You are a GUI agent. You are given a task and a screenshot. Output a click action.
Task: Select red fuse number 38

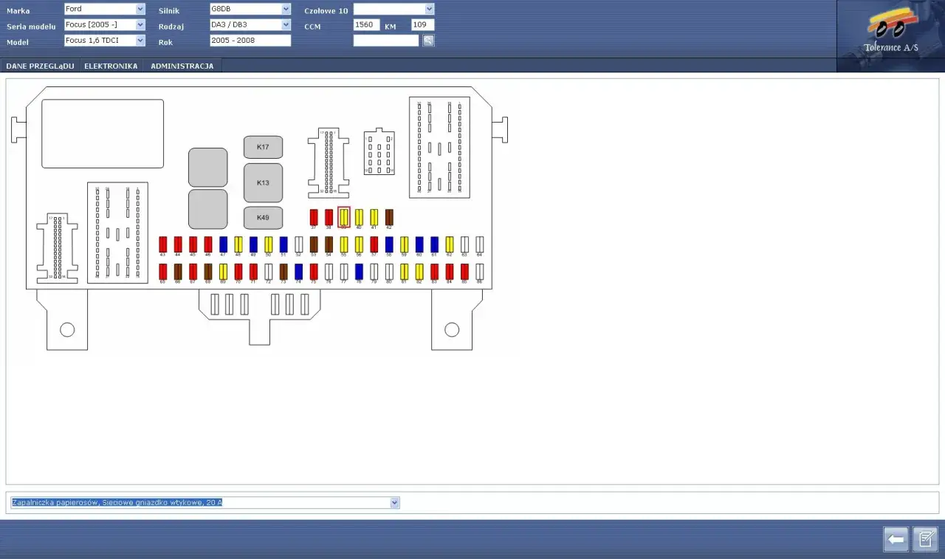click(329, 217)
